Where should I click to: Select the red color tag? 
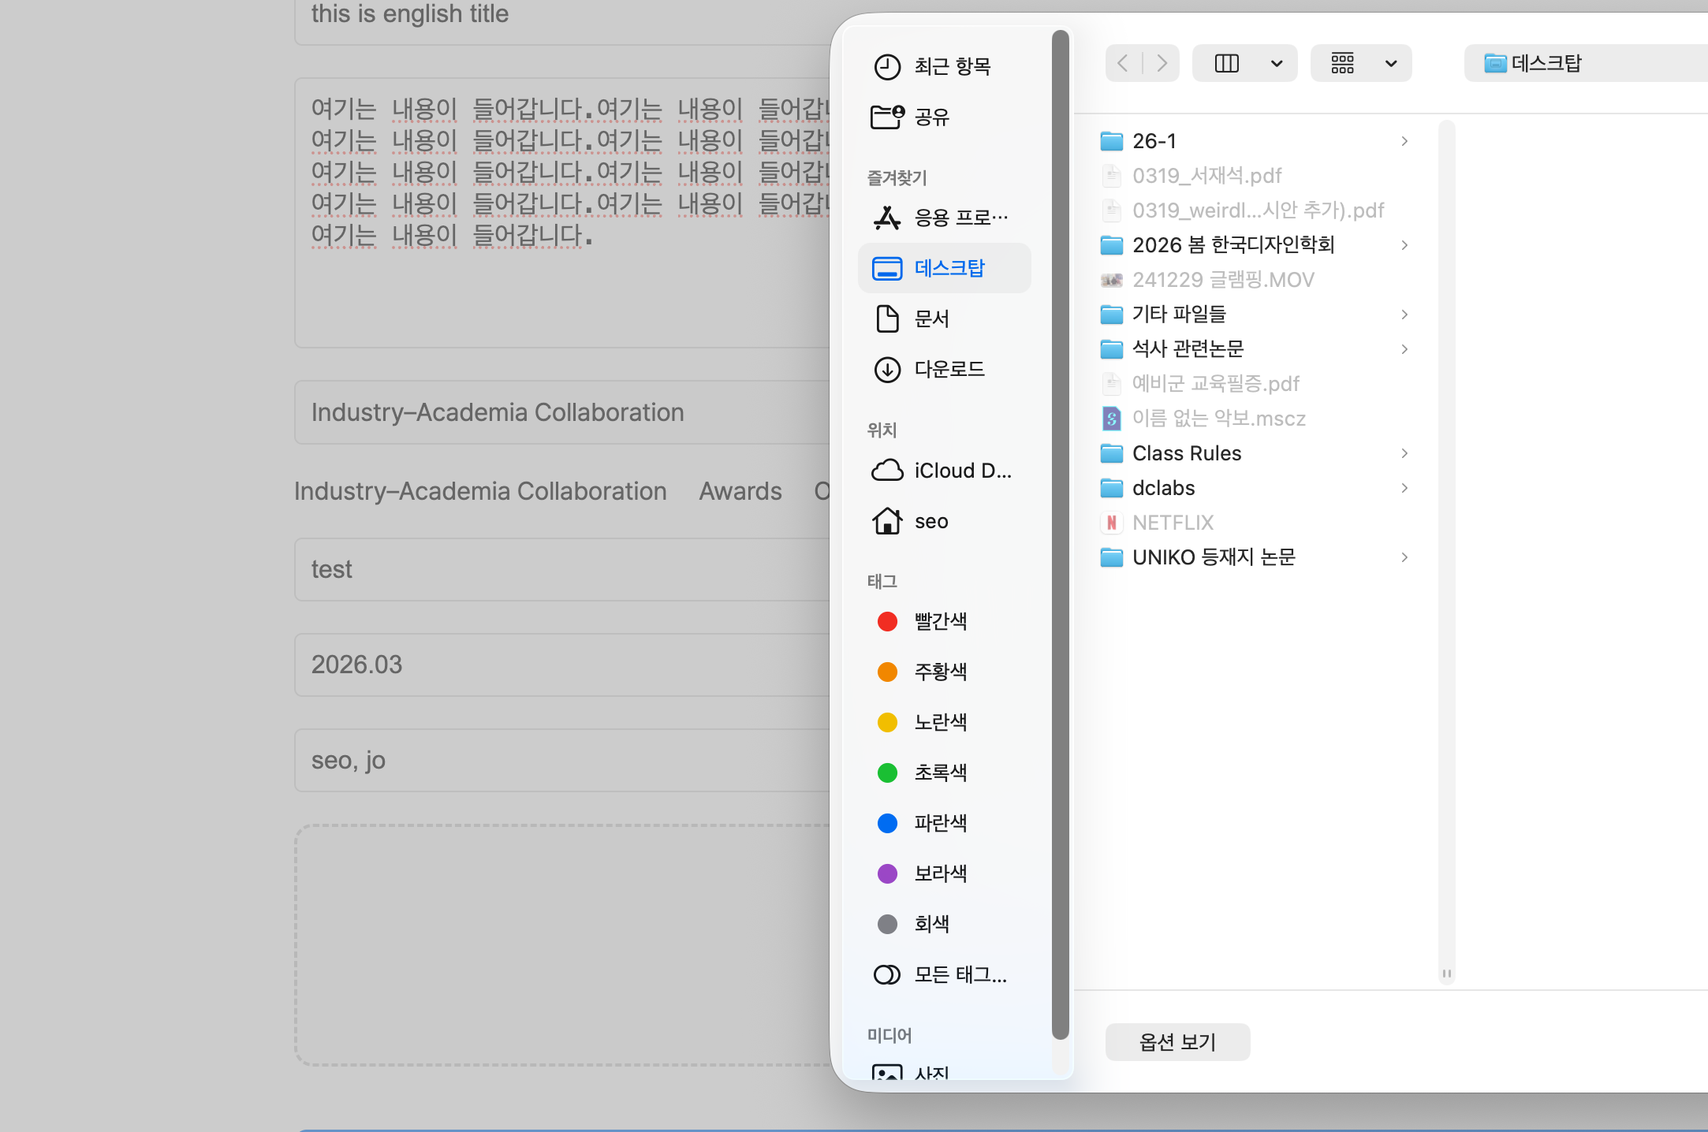point(887,621)
